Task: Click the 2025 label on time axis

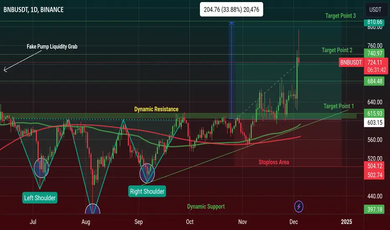Action: point(346,222)
